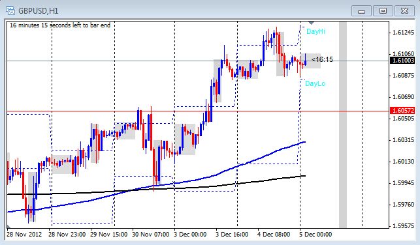
Task: Click the <16:15 bar timer label
Action: click(322, 59)
